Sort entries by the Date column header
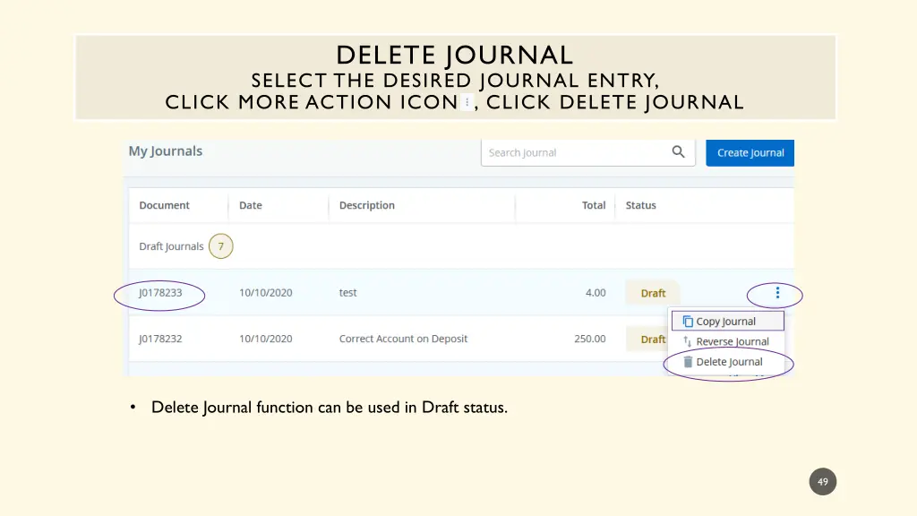Viewport: 917px width, 516px height. (250, 205)
